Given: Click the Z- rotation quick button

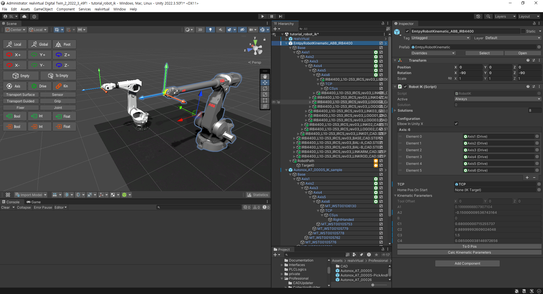Looking at the screenshot, I should tap(64, 65).
